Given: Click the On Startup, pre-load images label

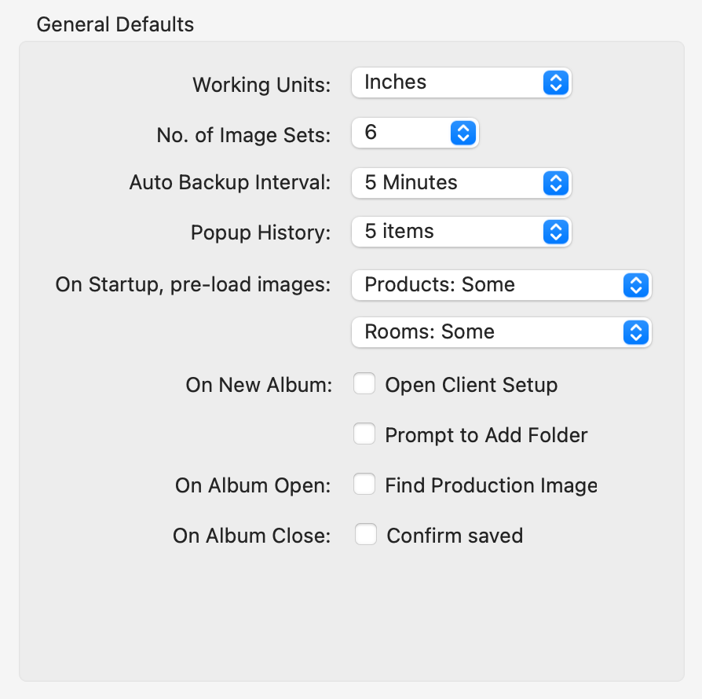Looking at the screenshot, I should (x=193, y=285).
